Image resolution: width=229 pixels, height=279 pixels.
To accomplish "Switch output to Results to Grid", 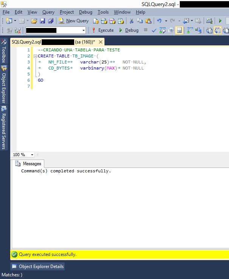I will (218, 30).
